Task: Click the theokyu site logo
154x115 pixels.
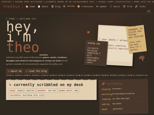Action: [x=11, y=6]
